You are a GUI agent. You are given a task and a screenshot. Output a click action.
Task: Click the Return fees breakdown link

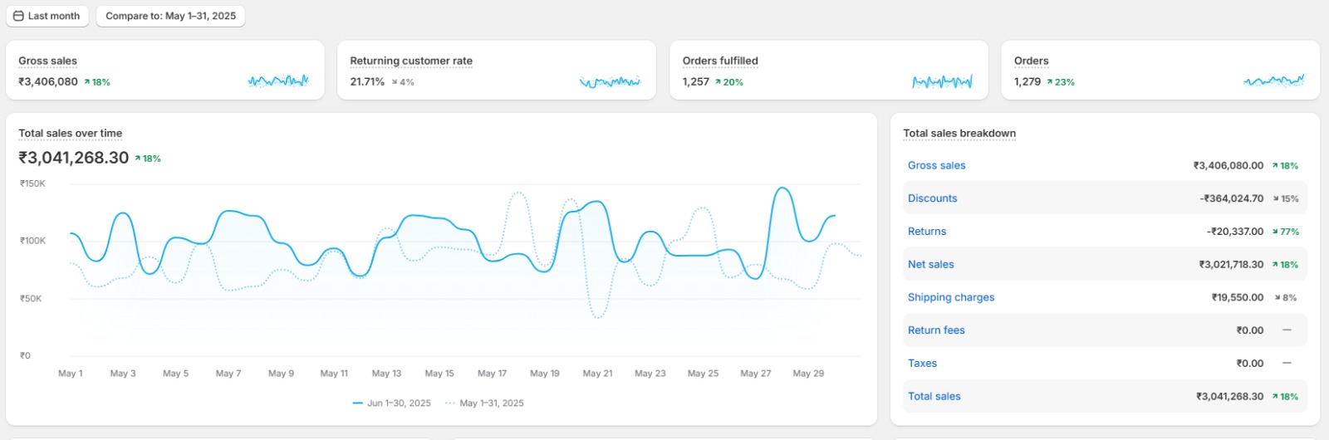[936, 330]
